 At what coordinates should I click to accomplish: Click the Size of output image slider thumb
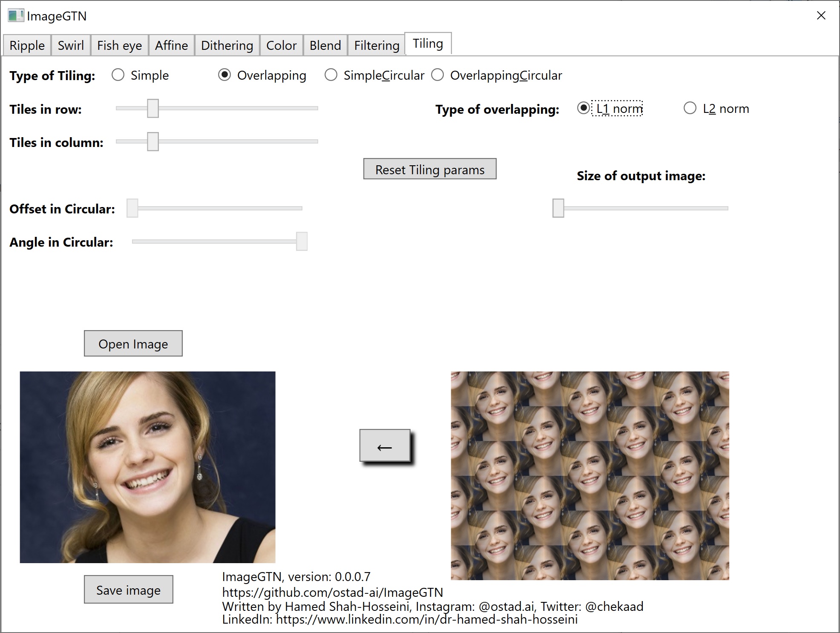tap(558, 208)
